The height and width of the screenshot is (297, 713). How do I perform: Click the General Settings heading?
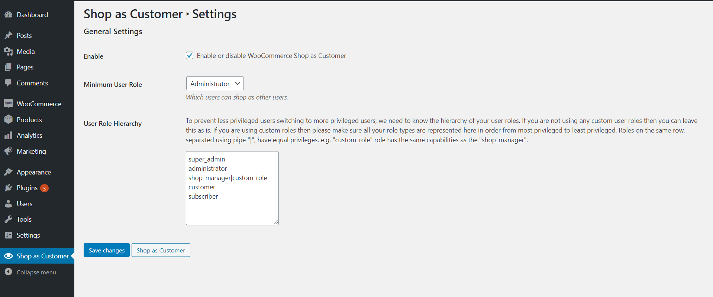[x=113, y=32]
